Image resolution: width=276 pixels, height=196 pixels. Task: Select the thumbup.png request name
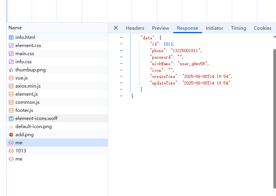click(x=30, y=70)
